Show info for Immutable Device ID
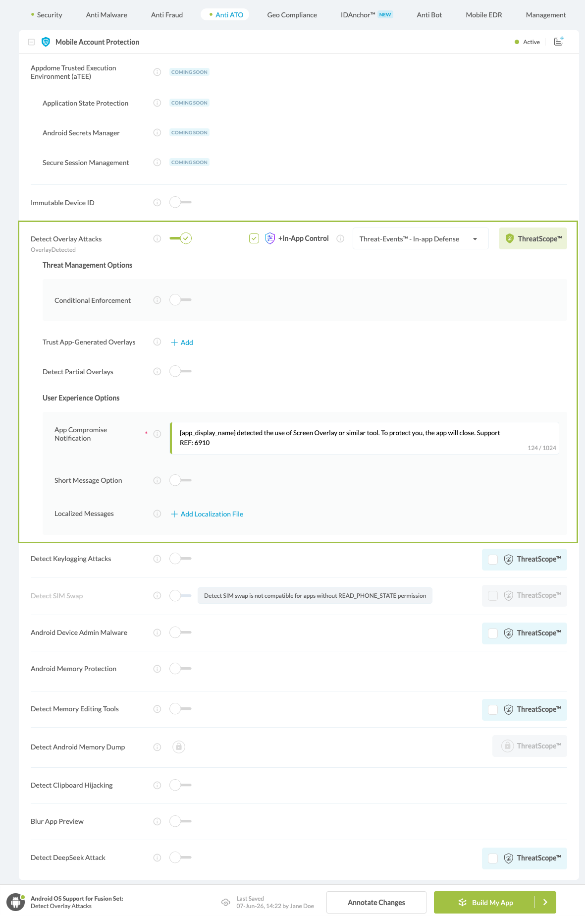The width and height of the screenshot is (585, 916). tap(157, 203)
